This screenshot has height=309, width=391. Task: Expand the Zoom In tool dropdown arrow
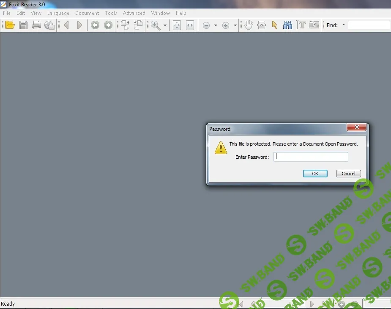[165, 26]
